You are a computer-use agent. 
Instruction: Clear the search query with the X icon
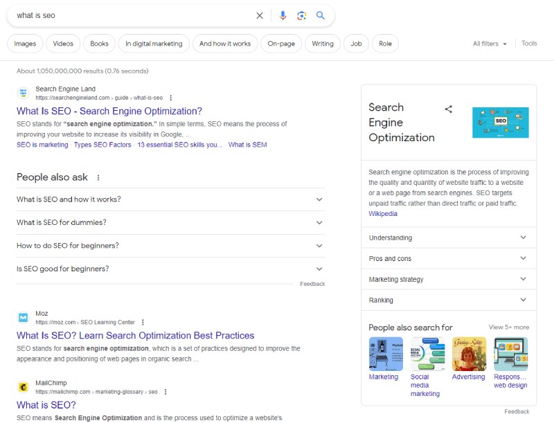(260, 15)
